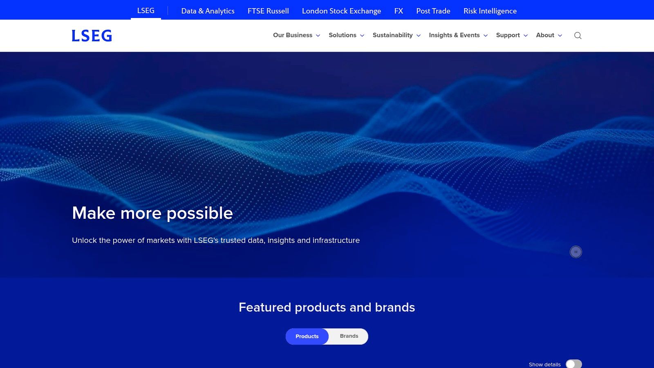The height and width of the screenshot is (368, 654).
Task: Open the FTSE Russell tab
Action: click(268, 11)
